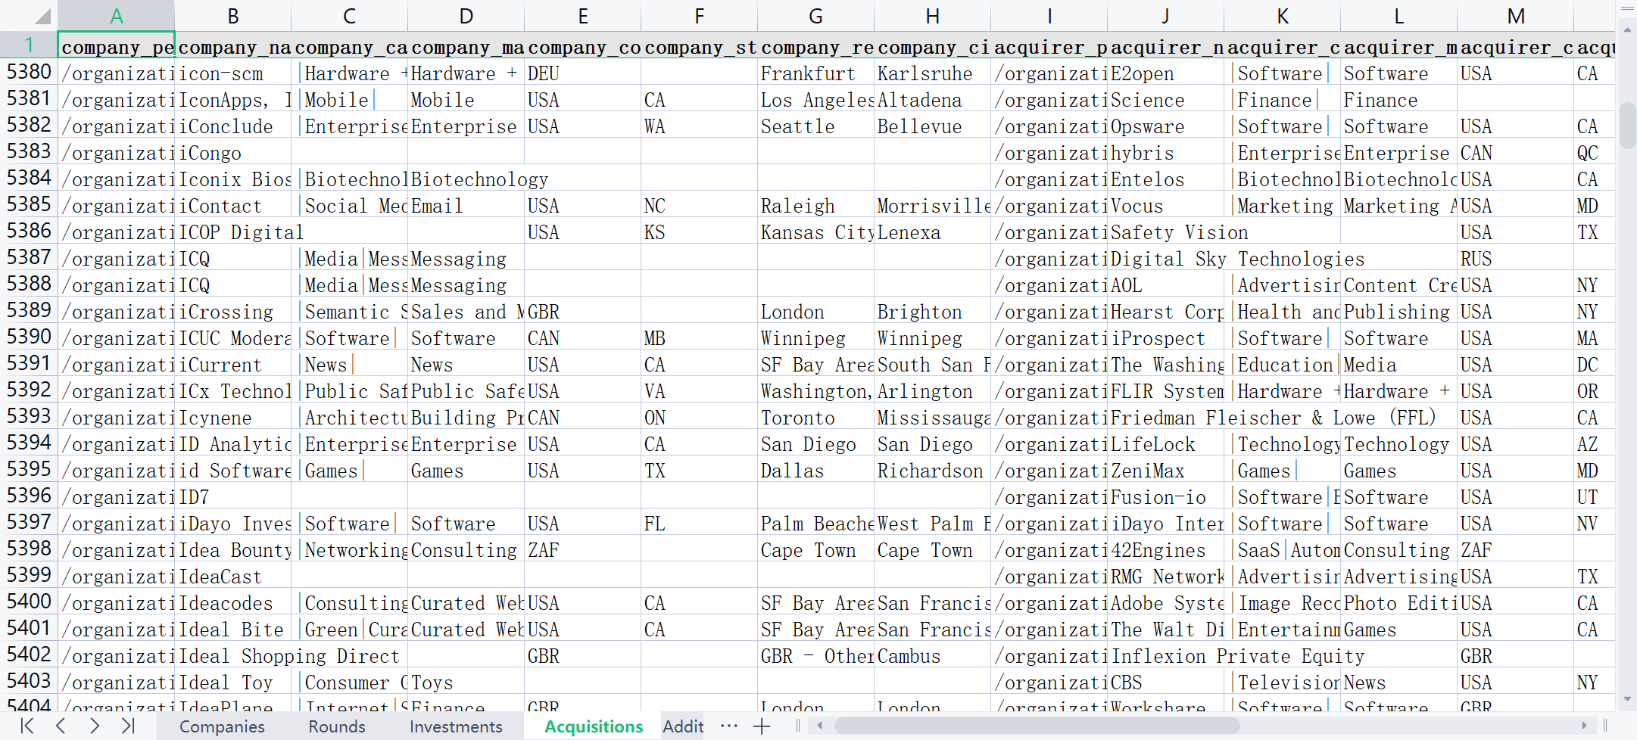Show more sheets via the ellipsis button
This screenshot has width=1637, height=740.
(x=728, y=726)
